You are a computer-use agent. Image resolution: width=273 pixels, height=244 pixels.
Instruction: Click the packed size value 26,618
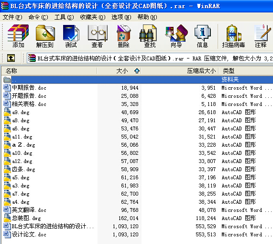click(207, 112)
